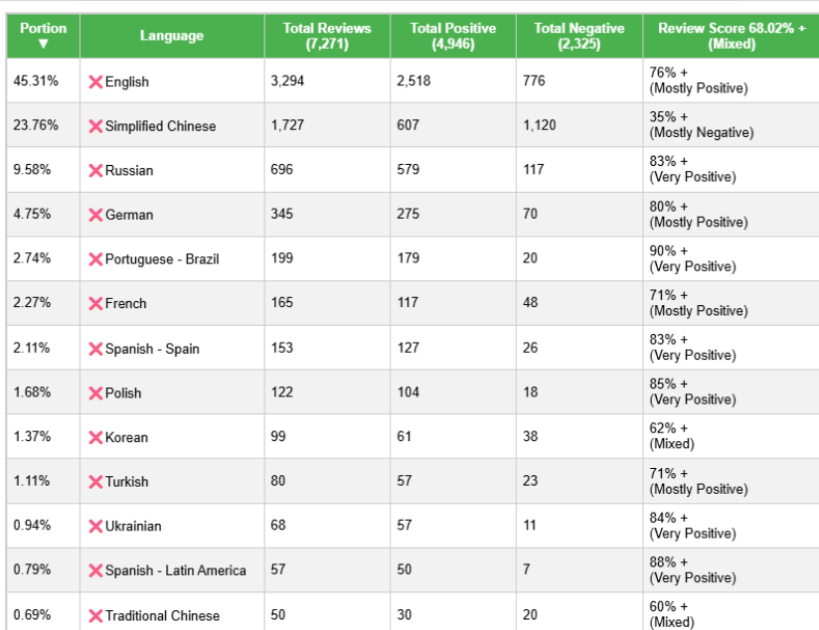Click the red X icon beside Simplified Chinese

click(x=95, y=126)
